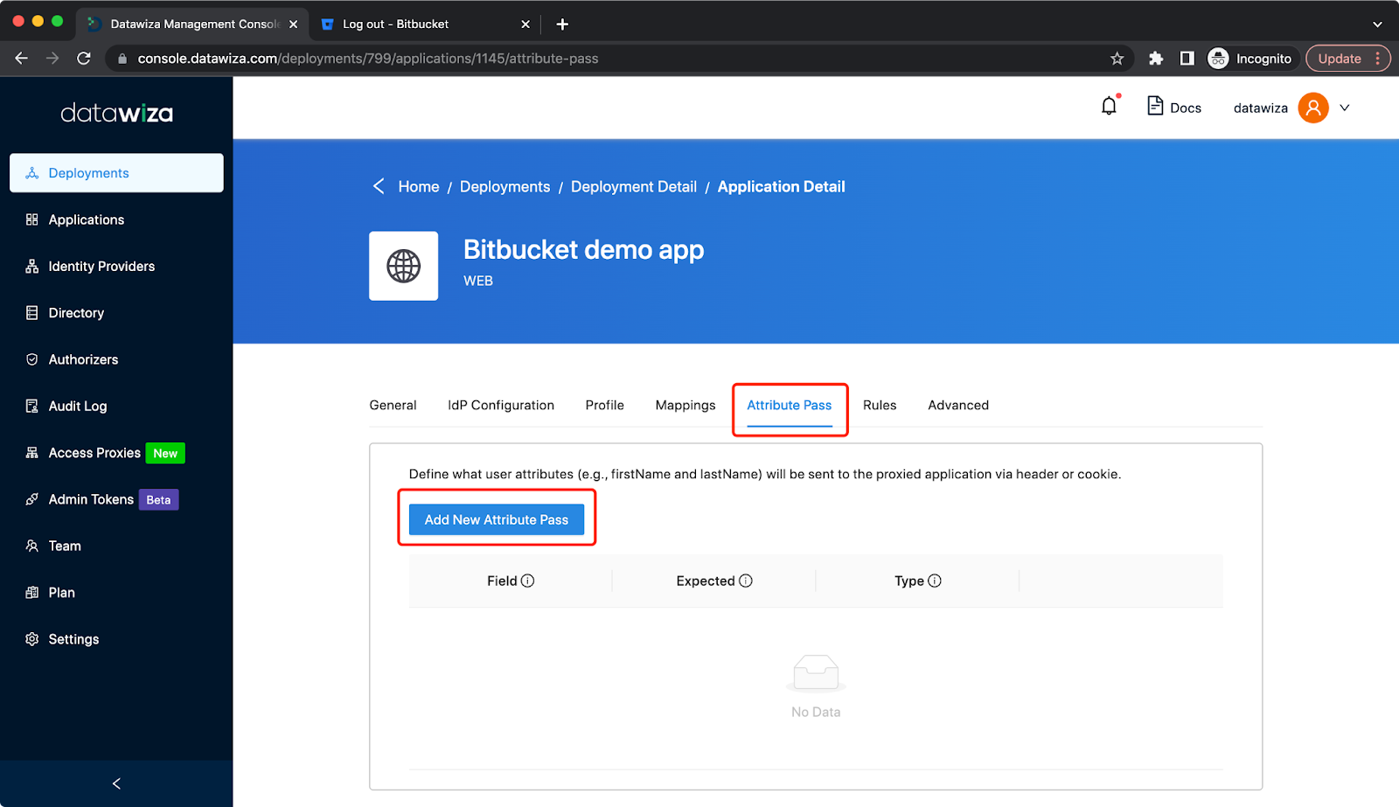
Task: Select the Attribute Pass tab
Action: click(x=790, y=405)
